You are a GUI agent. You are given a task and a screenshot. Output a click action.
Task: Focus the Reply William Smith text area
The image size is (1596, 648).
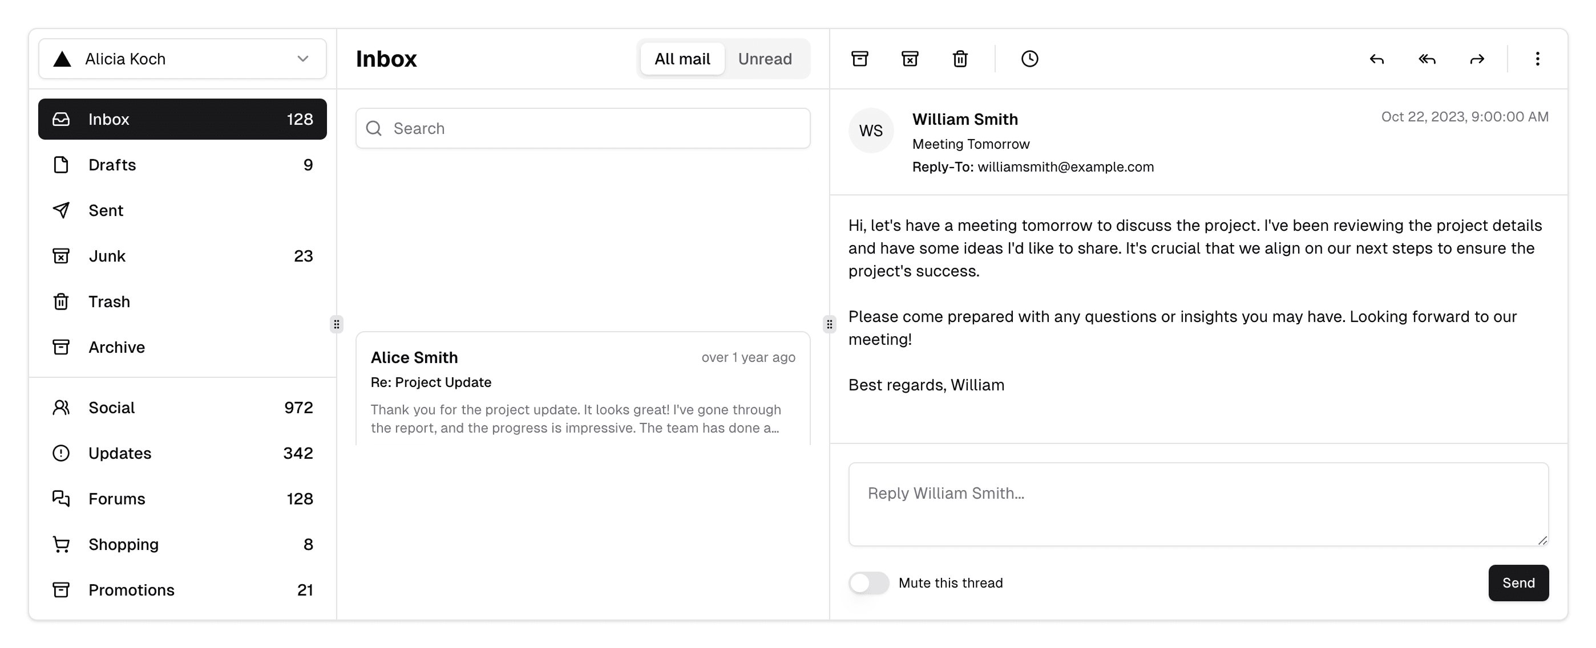pos(1198,504)
